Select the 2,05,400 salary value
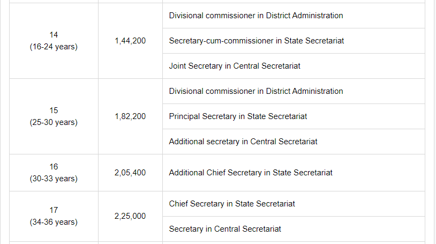The image size is (436, 244). coord(130,173)
